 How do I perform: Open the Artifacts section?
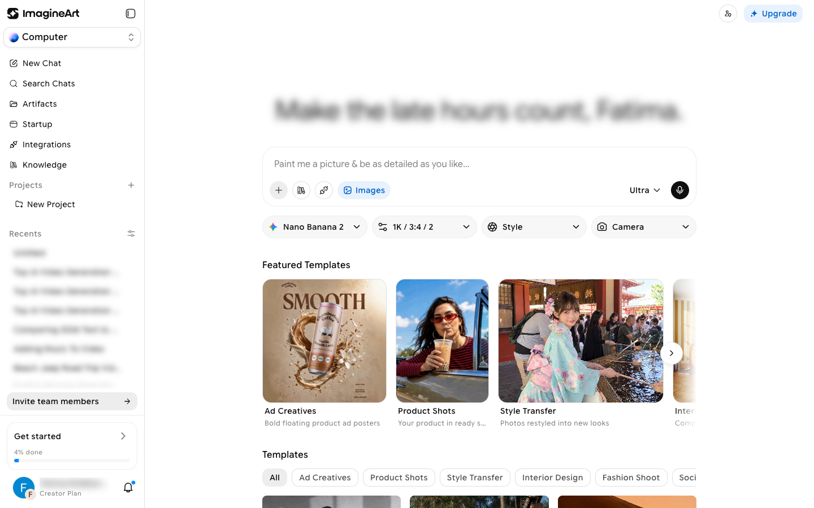pyautogui.click(x=72, y=104)
